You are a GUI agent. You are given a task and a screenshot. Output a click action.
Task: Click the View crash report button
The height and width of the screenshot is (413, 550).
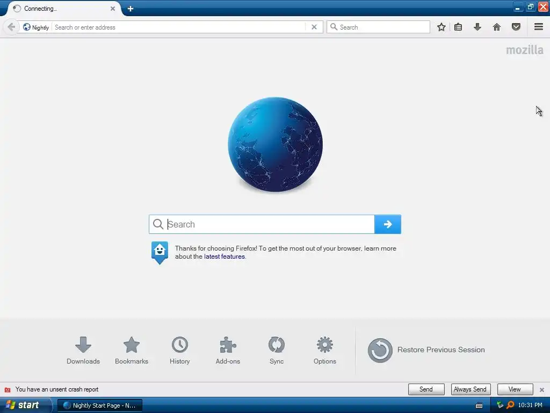coord(515,389)
